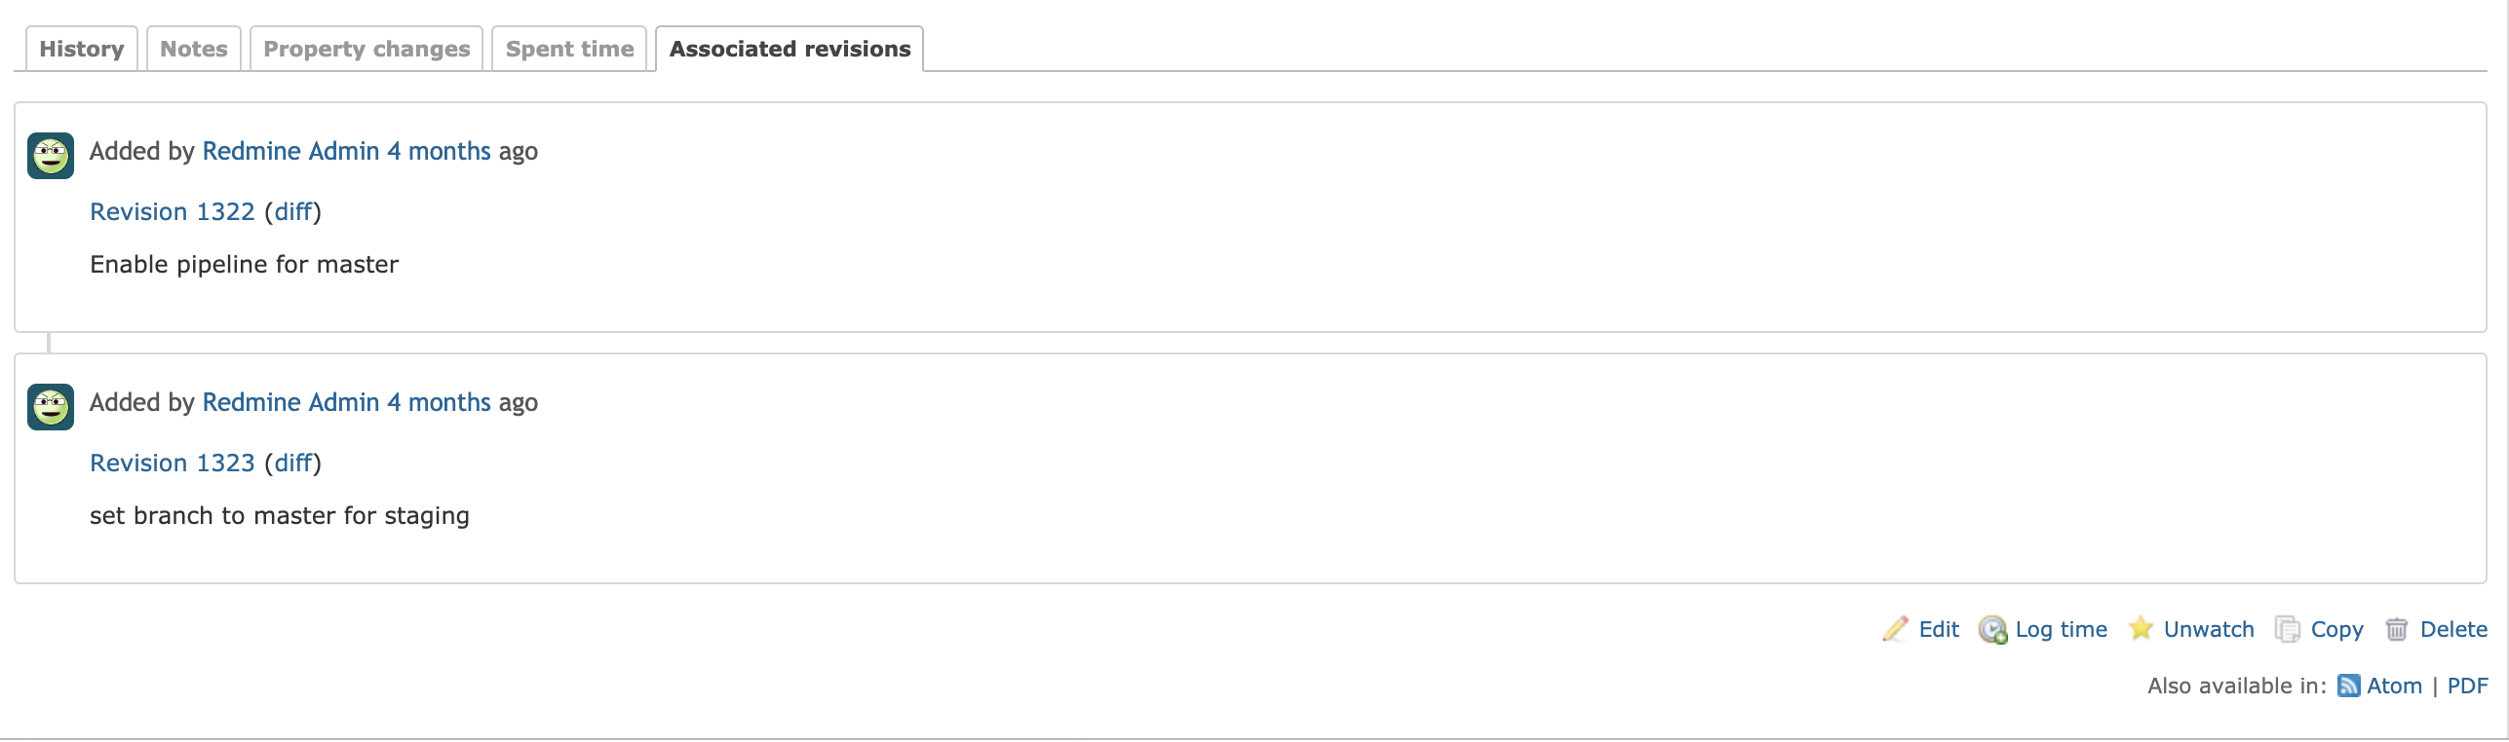2509x742 pixels.
Task: Click the Unwatch star icon
Action: [2141, 629]
